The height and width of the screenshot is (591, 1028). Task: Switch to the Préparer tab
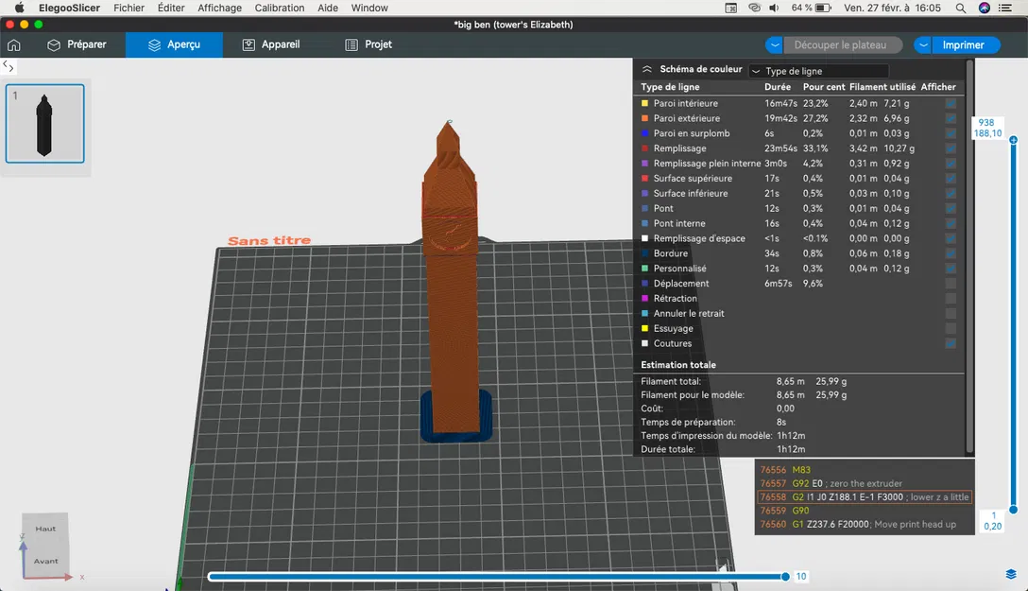pyautogui.click(x=77, y=44)
